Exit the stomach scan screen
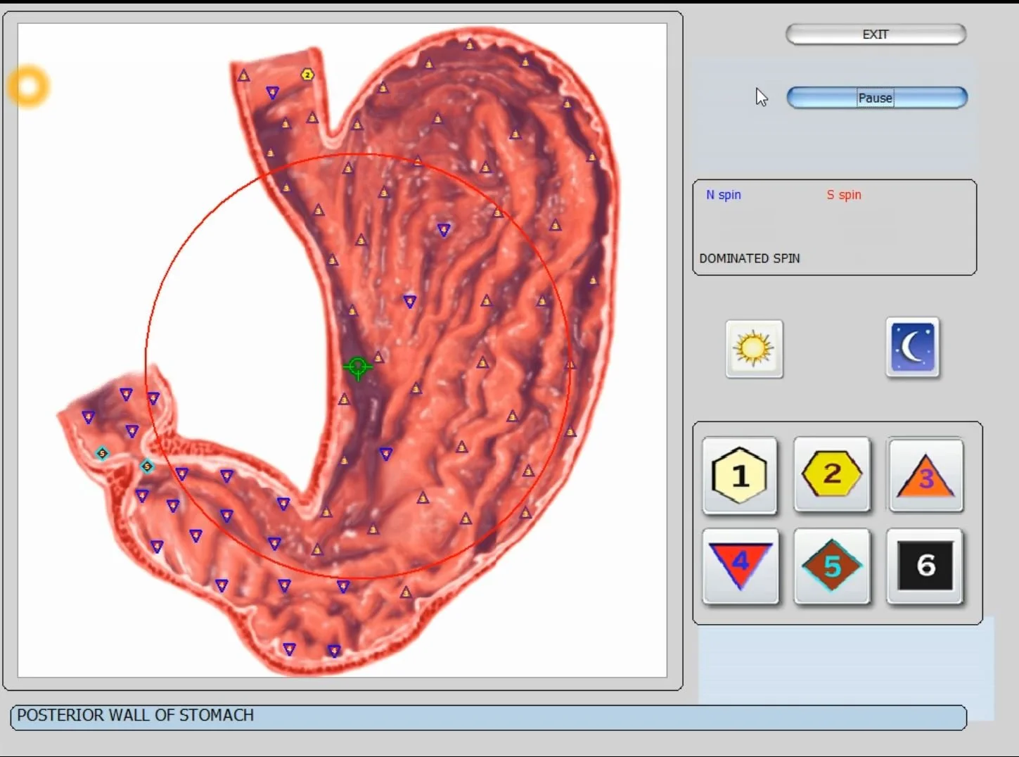The height and width of the screenshot is (757, 1019). [876, 34]
